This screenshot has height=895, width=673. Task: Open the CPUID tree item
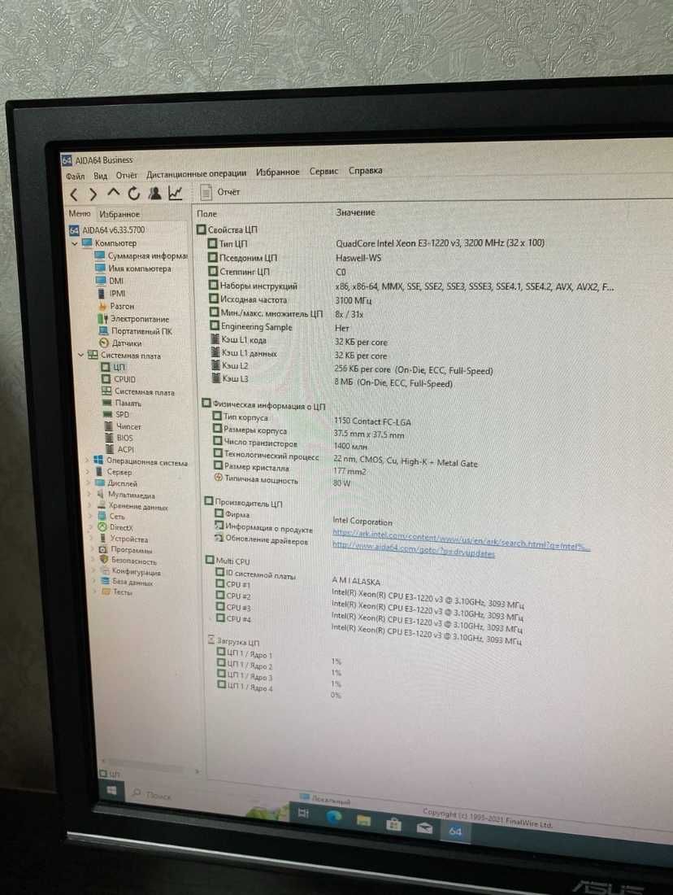119,379
